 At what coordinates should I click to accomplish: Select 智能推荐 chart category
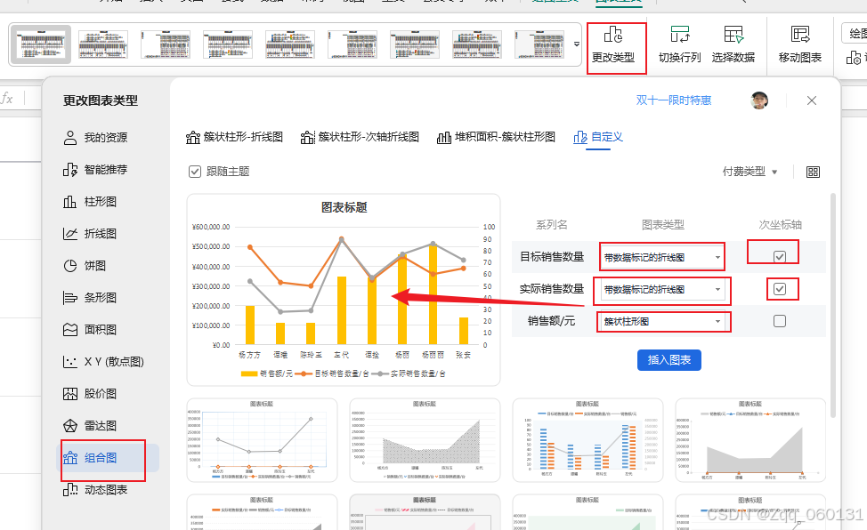tap(95, 170)
